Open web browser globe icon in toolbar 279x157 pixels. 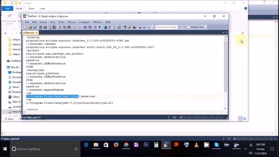(105, 27)
